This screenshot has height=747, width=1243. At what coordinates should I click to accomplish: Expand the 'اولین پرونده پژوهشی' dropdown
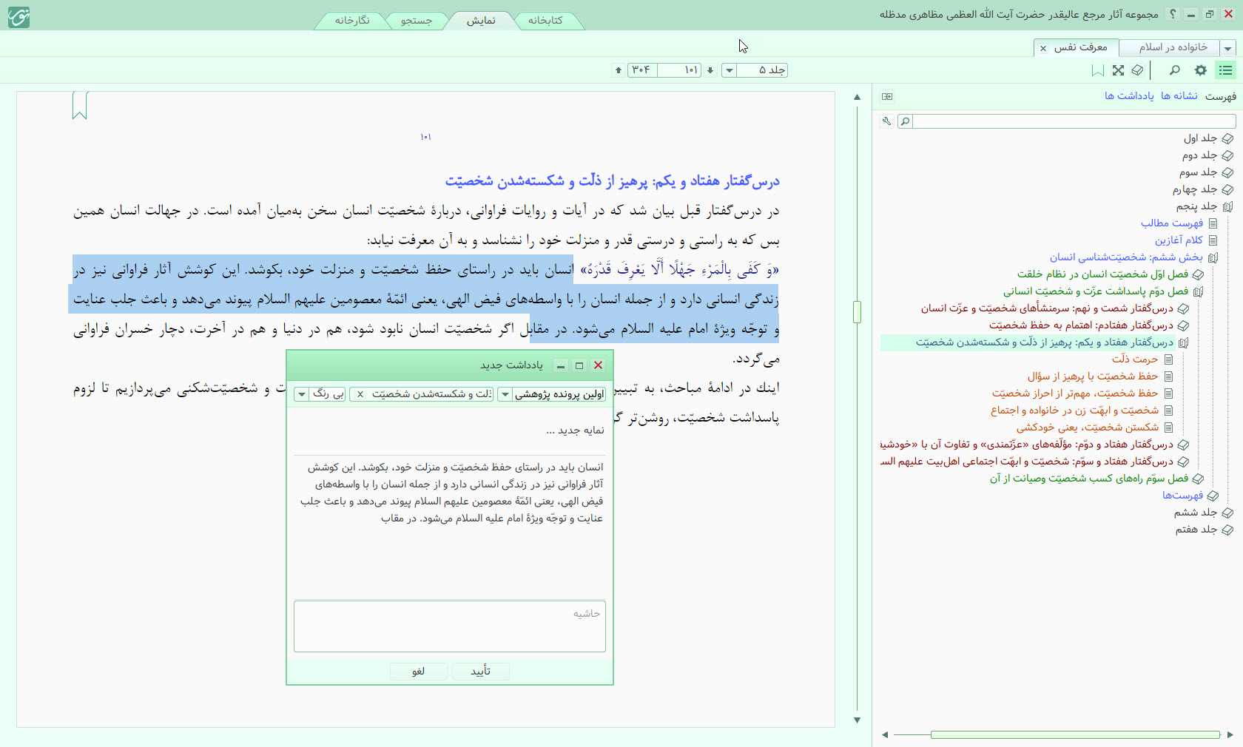tap(505, 394)
